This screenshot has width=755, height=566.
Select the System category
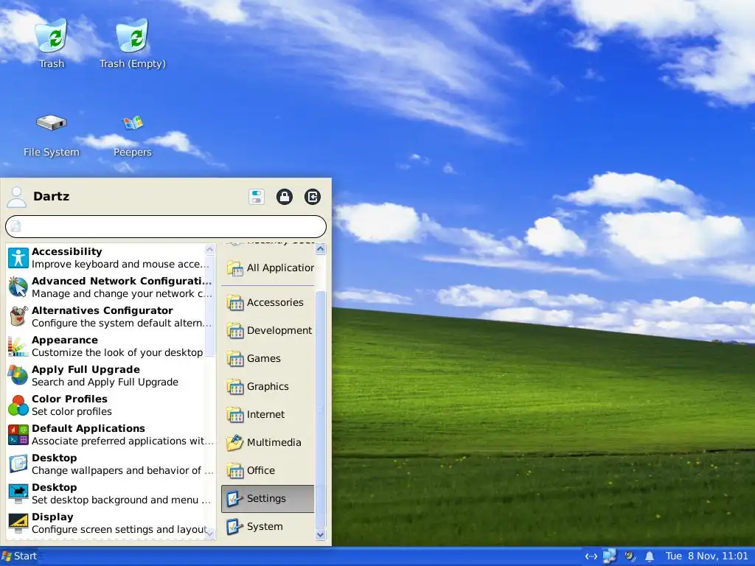tap(268, 526)
